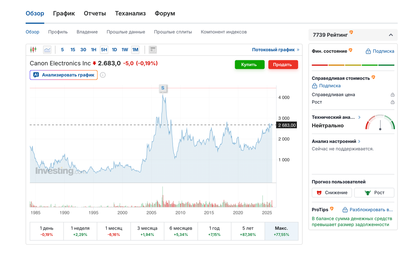Click the Canon Electronics Inc title
The width and height of the screenshot is (407, 255).
(x=60, y=63)
